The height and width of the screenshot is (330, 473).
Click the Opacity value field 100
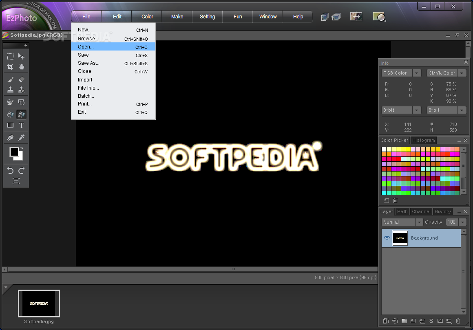pyautogui.click(x=452, y=222)
